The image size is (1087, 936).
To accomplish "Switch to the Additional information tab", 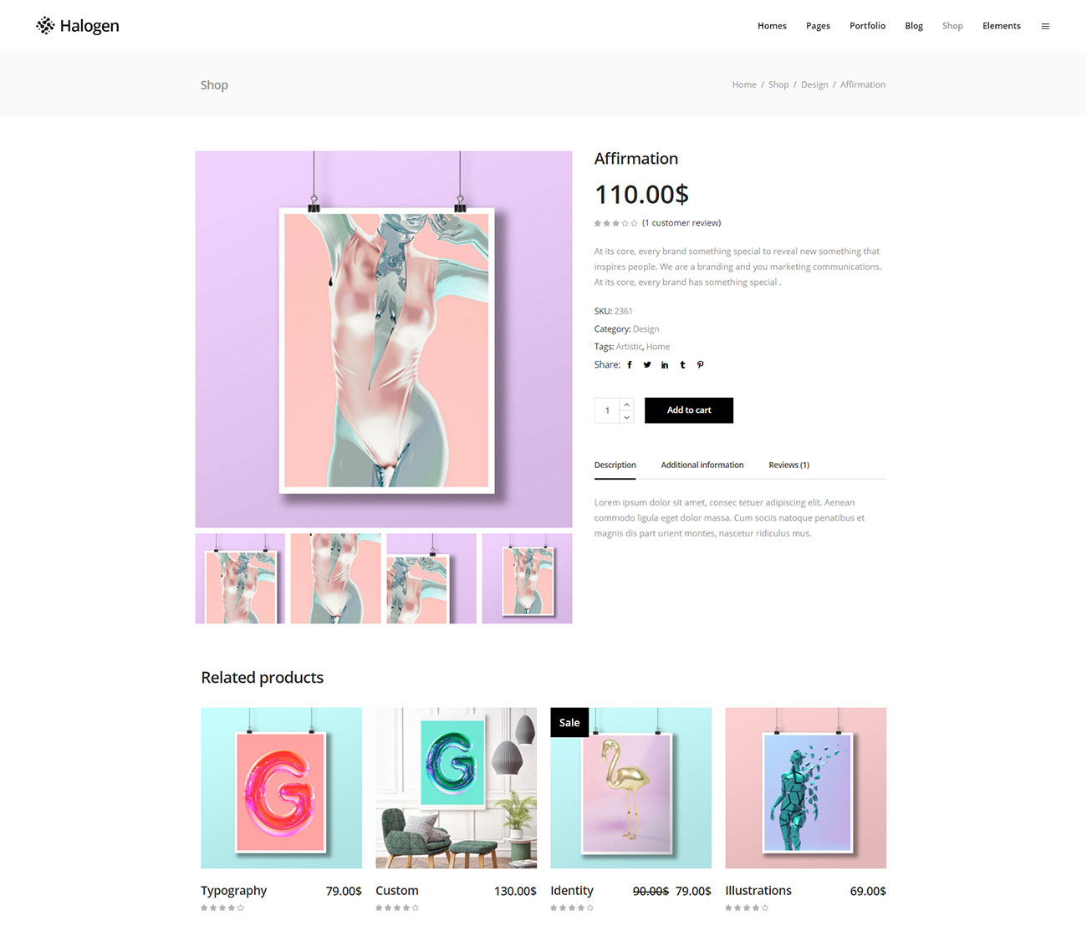I will [x=702, y=465].
